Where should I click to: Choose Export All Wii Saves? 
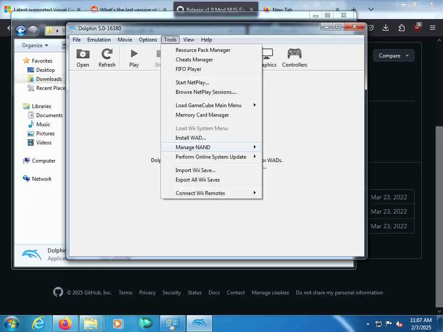click(x=211, y=180)
